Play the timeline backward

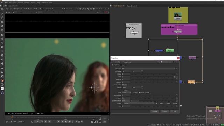pos(49,122)
